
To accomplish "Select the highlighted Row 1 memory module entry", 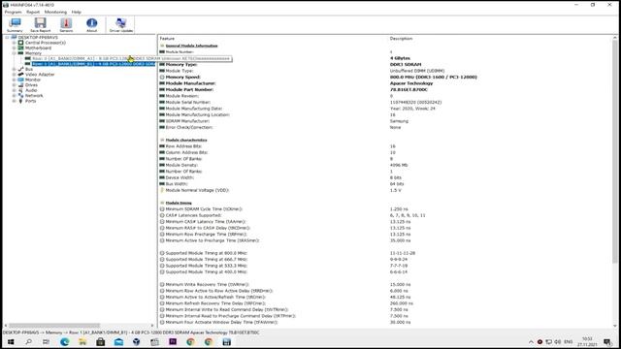I will 93,64.
